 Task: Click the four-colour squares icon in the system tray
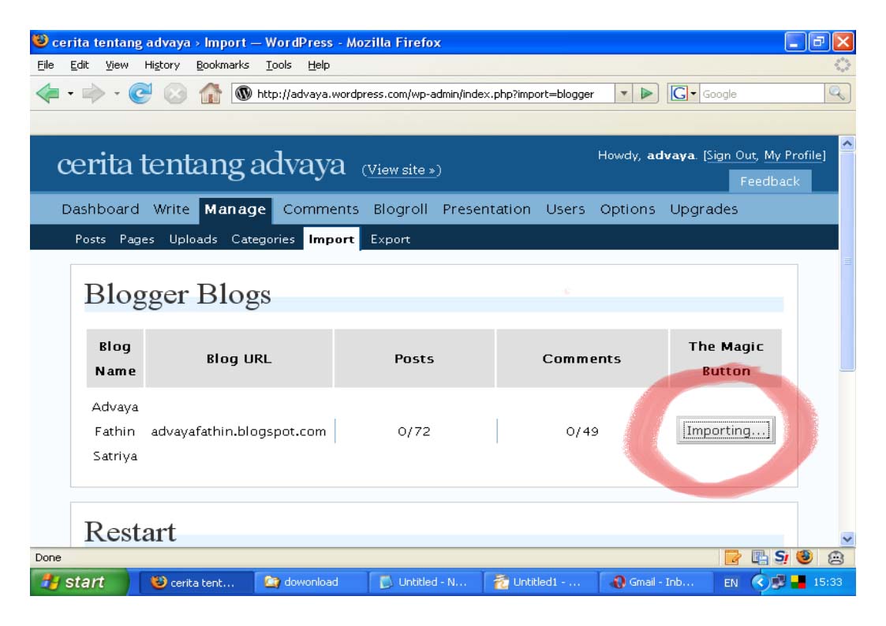click(x=798, y=582)
